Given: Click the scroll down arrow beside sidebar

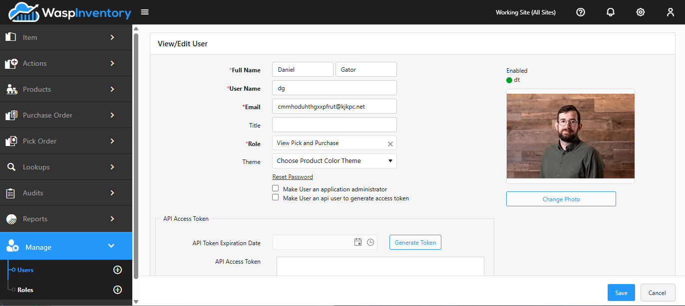Looking at the screenshot, I should 136,301.
